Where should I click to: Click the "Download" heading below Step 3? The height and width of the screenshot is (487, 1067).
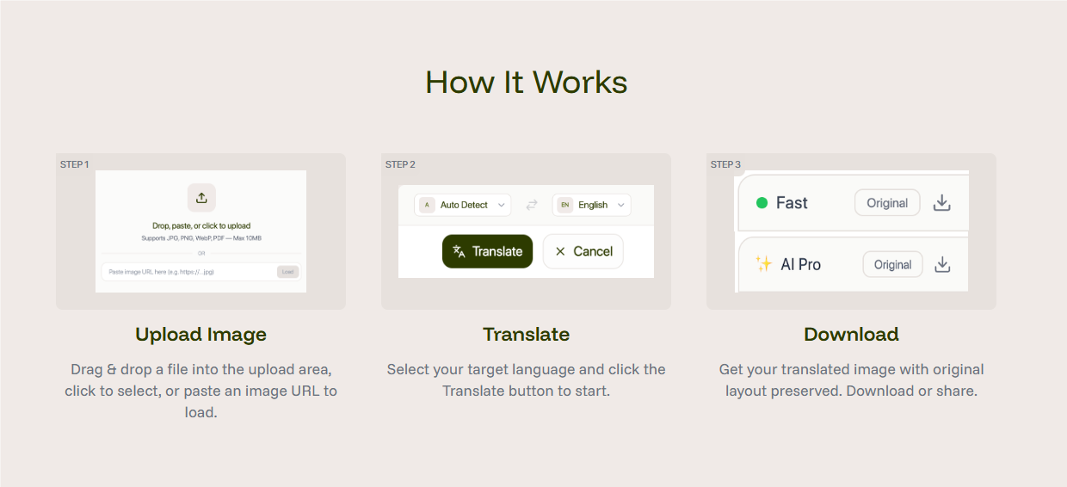(x=851, y=335)
